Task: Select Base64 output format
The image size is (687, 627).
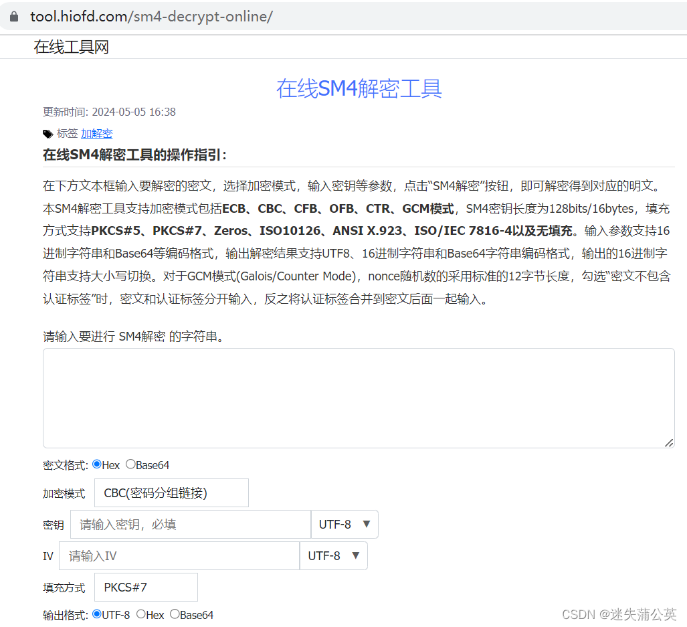Action: 174,614
